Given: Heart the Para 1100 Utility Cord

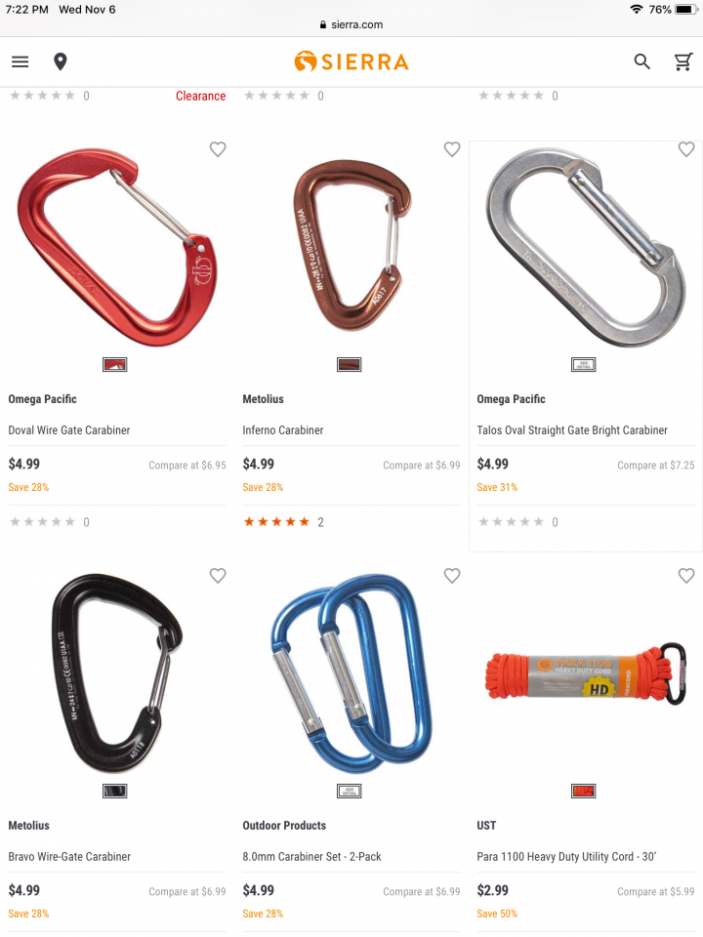Looking at the screenshot, I should point(686,576).
